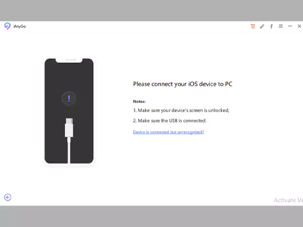Click note 'Make sure your device's screen is unlocked'
This screenshot has height=227, width=303.
[x=181, y=110]
